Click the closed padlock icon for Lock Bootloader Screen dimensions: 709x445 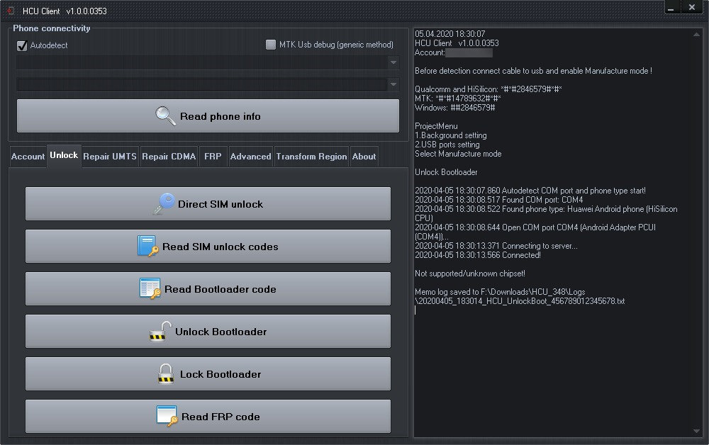[166, 373]
